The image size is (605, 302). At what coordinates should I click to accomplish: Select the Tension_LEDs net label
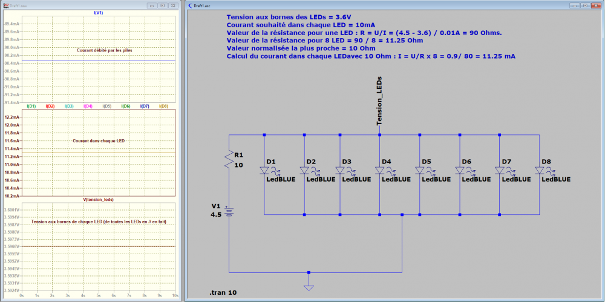coord(380,100)
